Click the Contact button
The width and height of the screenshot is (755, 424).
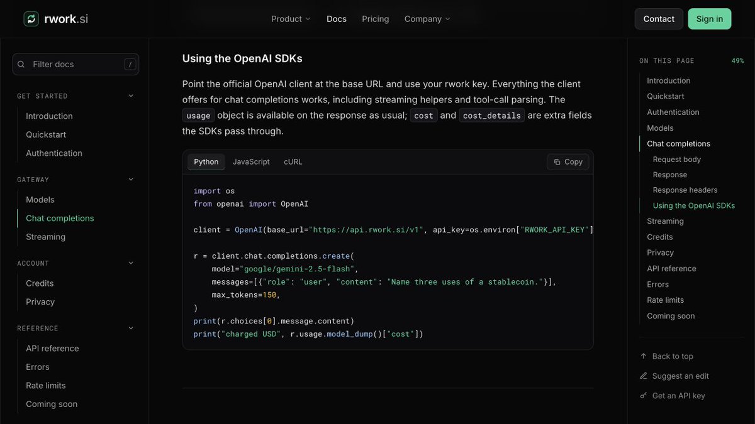pos(659,19)
